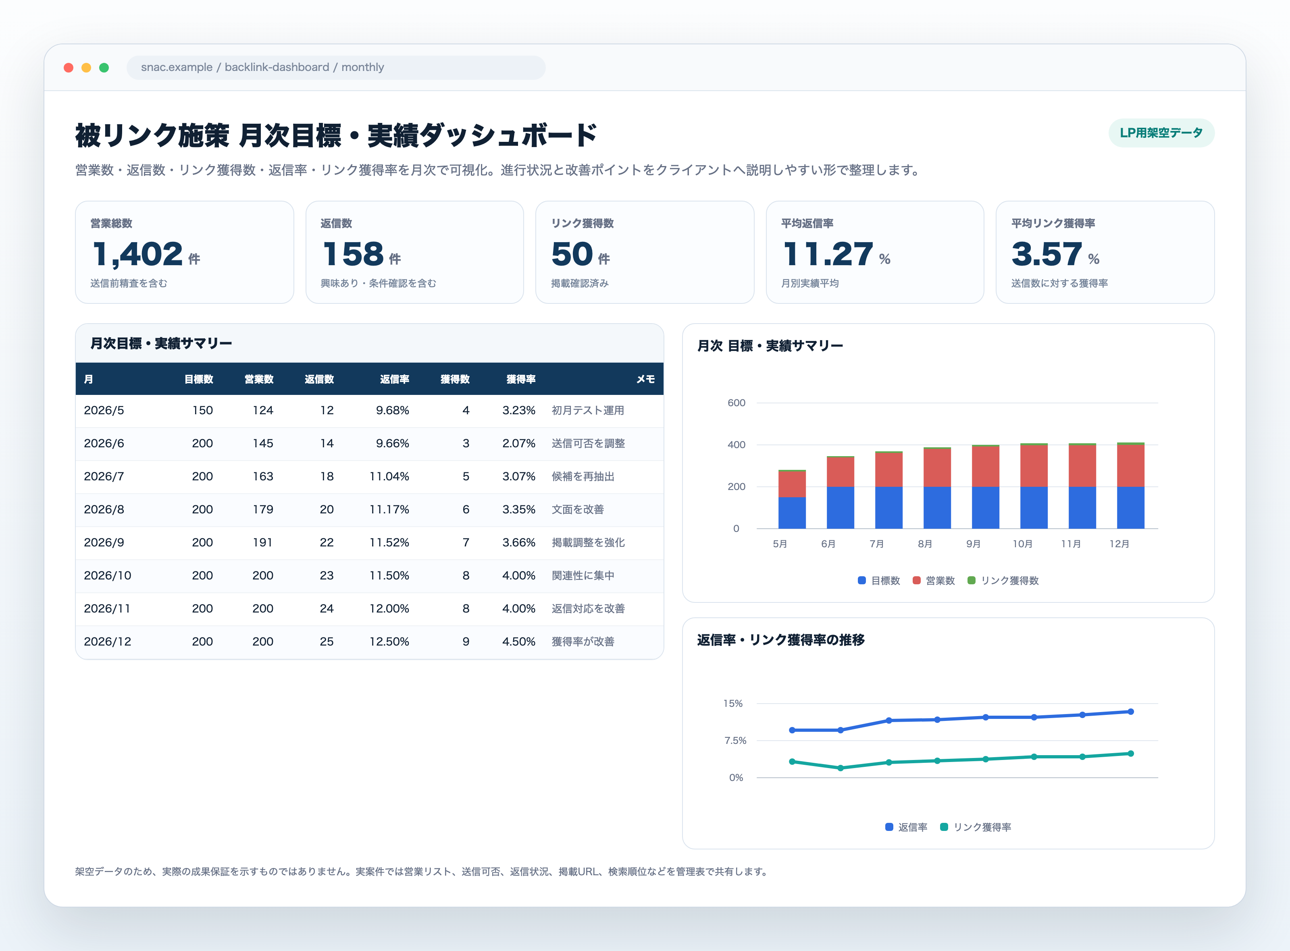Viewport: 1290px width, 951px height.
Task: Click the 返信率 blue line legend swatch
Action: 889,826
